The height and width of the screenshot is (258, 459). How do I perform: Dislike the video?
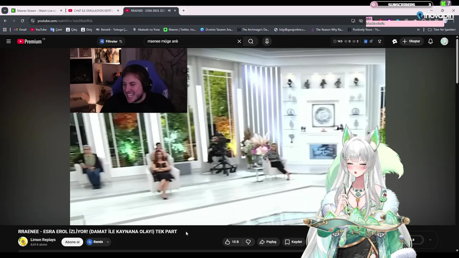(248, 242)
